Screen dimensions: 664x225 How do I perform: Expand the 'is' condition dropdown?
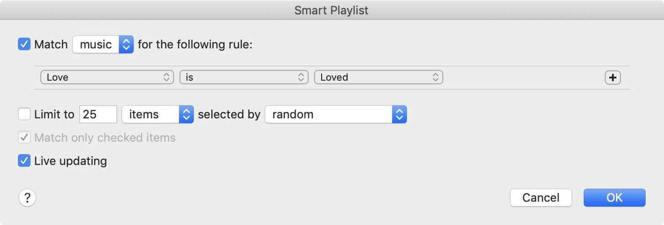[244, 78]
